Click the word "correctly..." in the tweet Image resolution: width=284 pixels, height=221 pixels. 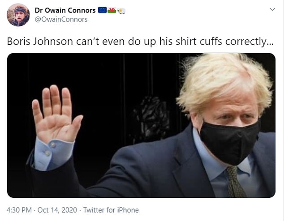[250, 42]
